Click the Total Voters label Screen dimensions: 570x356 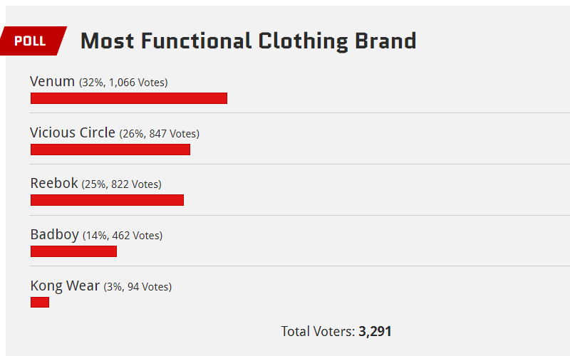tap(318, 331)
